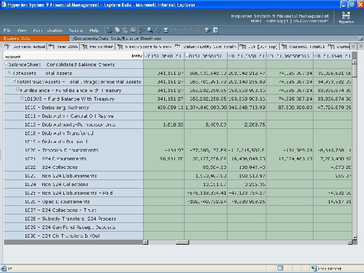Expand the first entity column header

146,55
